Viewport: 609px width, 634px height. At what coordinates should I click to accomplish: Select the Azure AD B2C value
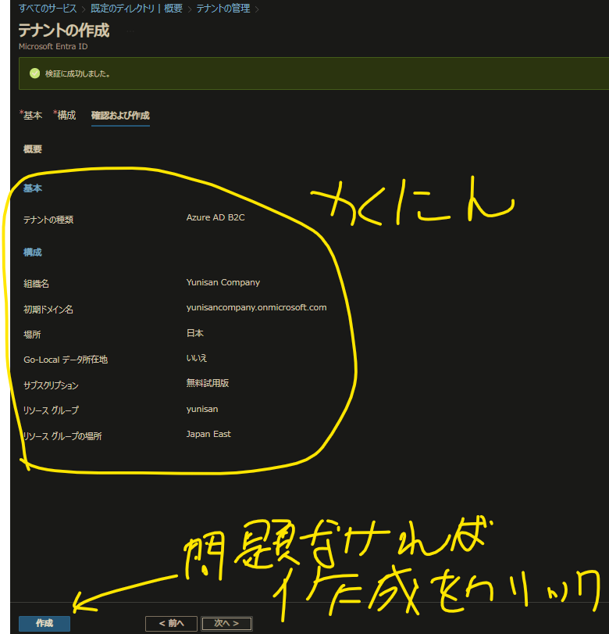(215, 217)
